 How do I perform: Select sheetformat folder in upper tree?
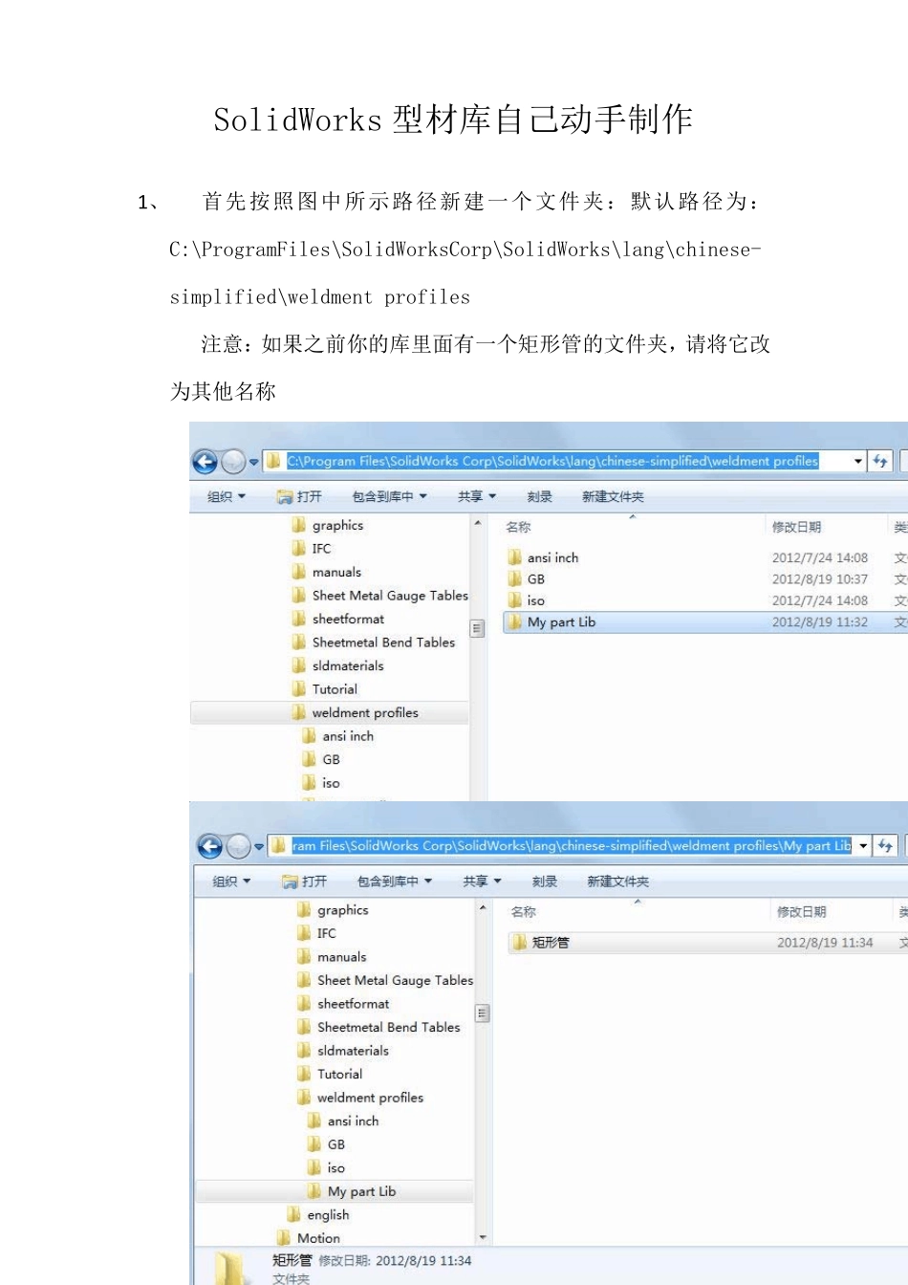(x=338, y=619)
